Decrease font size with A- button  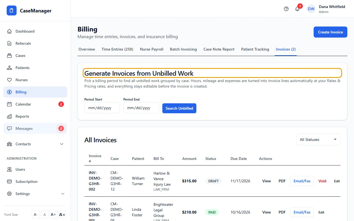click(36, 215)
